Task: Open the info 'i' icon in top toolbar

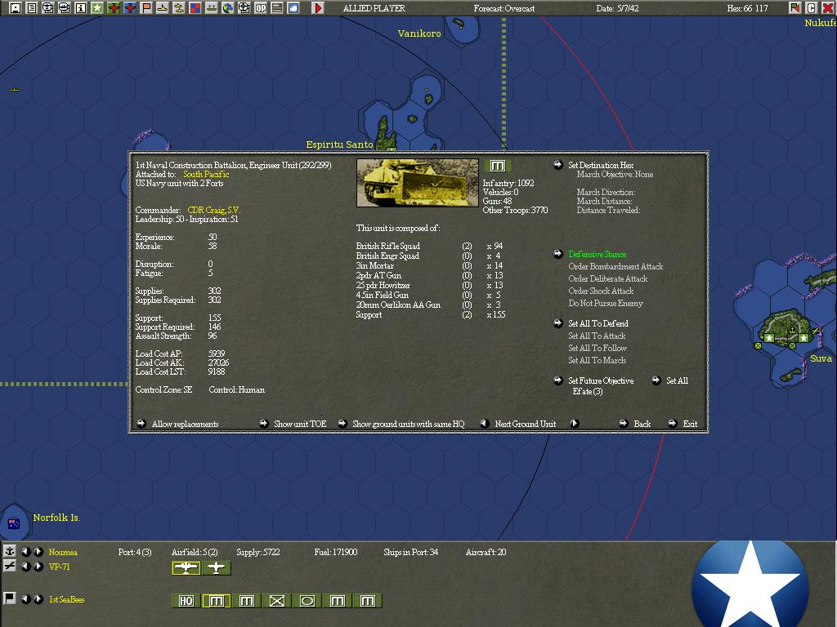Action: point(81,8)
